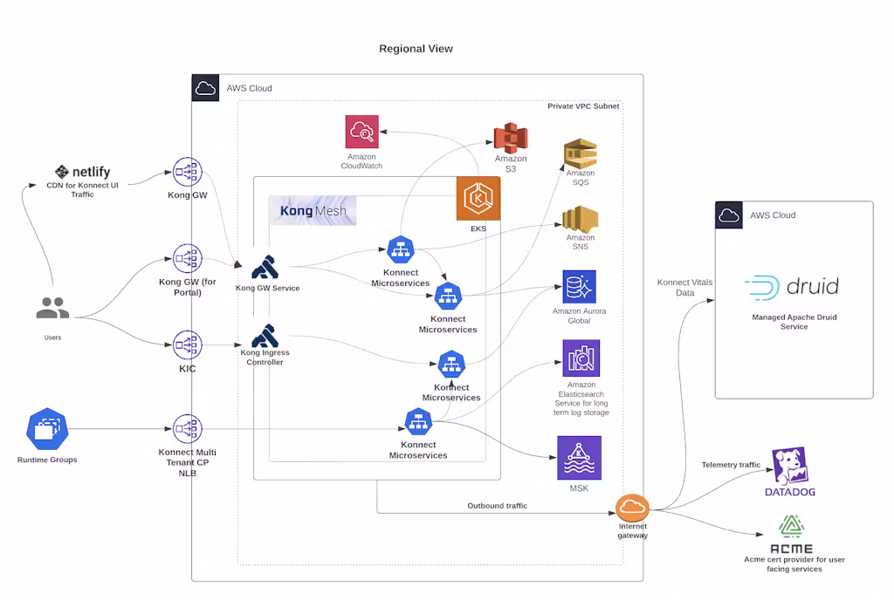Image resolution: width=894 pixels, height=600 pixels.
Task: Click the Kong Ingress Controller icon
Action: coord(265,335)
